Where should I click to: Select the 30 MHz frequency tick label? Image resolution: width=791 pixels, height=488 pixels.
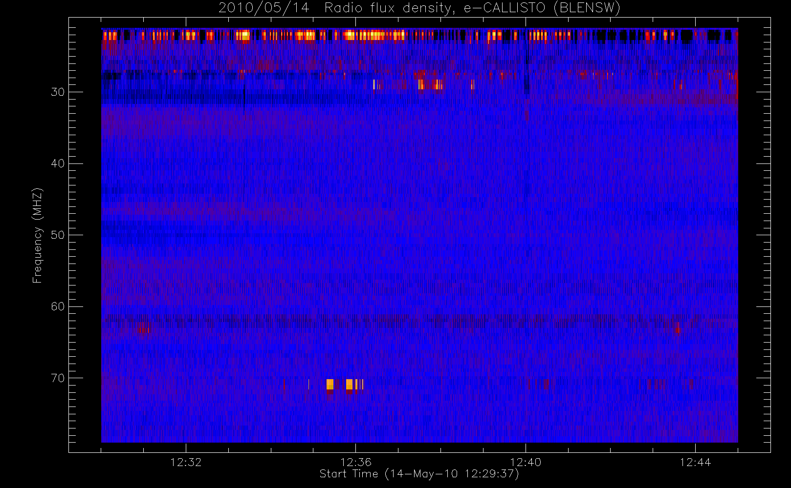click(x=58, y=92)
